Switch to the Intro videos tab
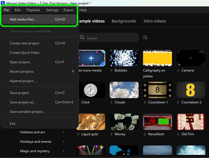The width and height of the screenshot is (209, 158). [x=155, y=21]
